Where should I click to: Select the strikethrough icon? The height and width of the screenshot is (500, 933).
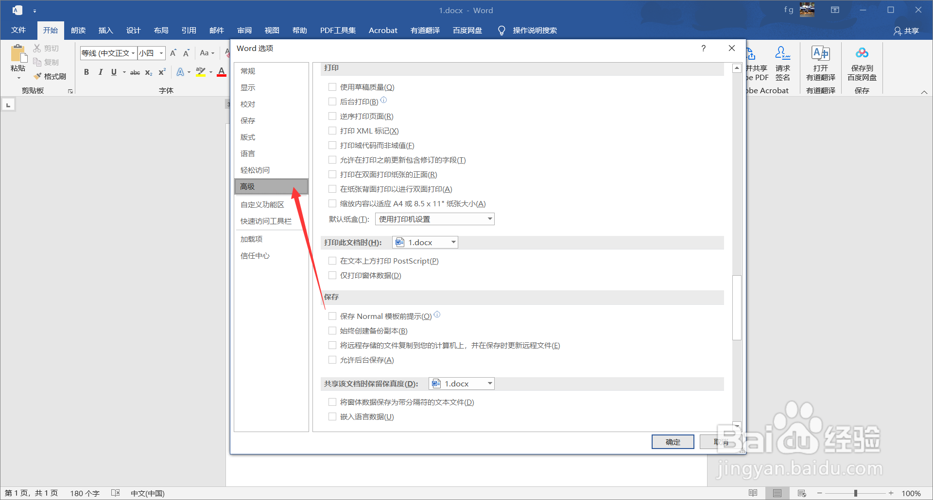coord(135,72)
